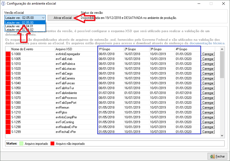The width and height of the screenshot is (230, 161).
Task: Open the documentação técnica link
Action: pos(207,43)
